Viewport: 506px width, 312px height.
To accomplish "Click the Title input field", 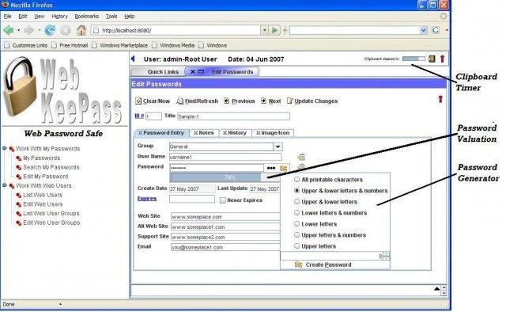I will 233,116.
